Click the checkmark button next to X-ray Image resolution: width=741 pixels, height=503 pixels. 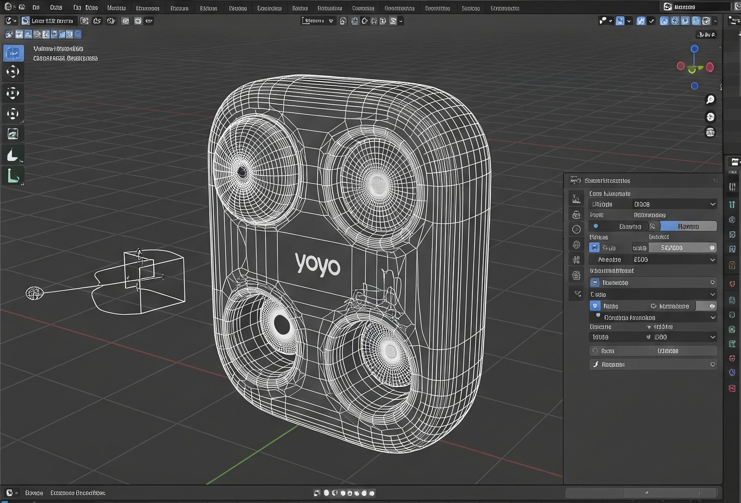[x=651, y=21]
